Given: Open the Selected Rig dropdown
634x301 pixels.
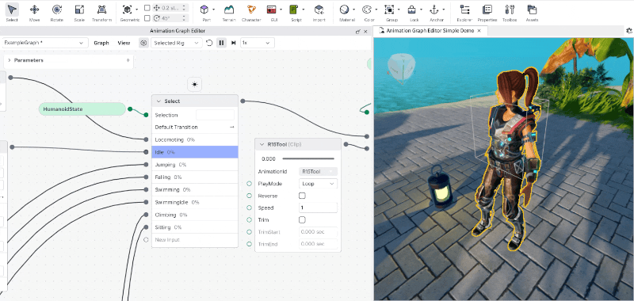Looking at the screenshot, I should 177,43.
